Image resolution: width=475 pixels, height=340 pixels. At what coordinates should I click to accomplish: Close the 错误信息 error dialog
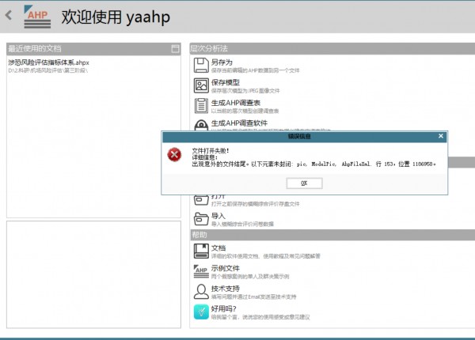(441, 136)
